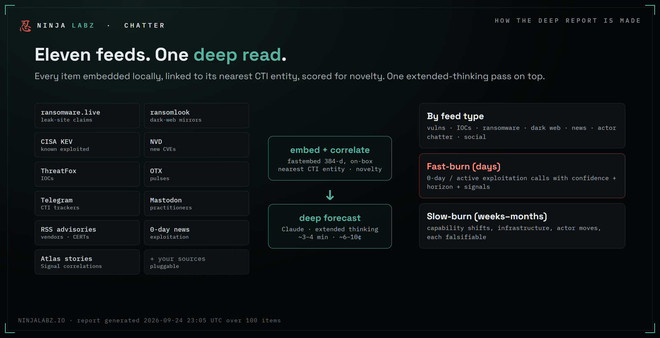
Task: Select the ransomware.live feed card
Action: click(x=87, y=115)
